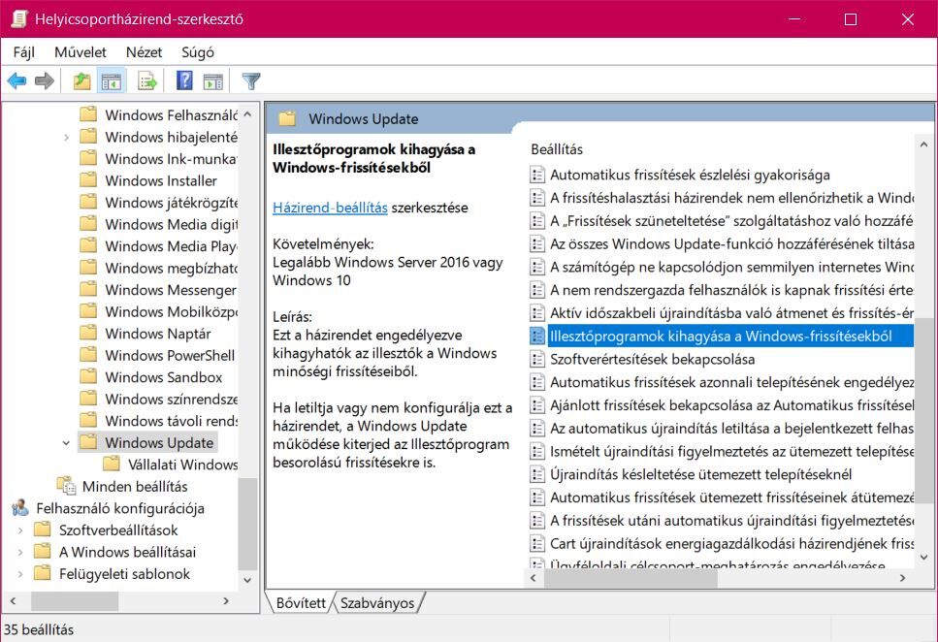Open the Művelet menu
The width and height of the screenshot is (938, 642).
pos(81,52)
